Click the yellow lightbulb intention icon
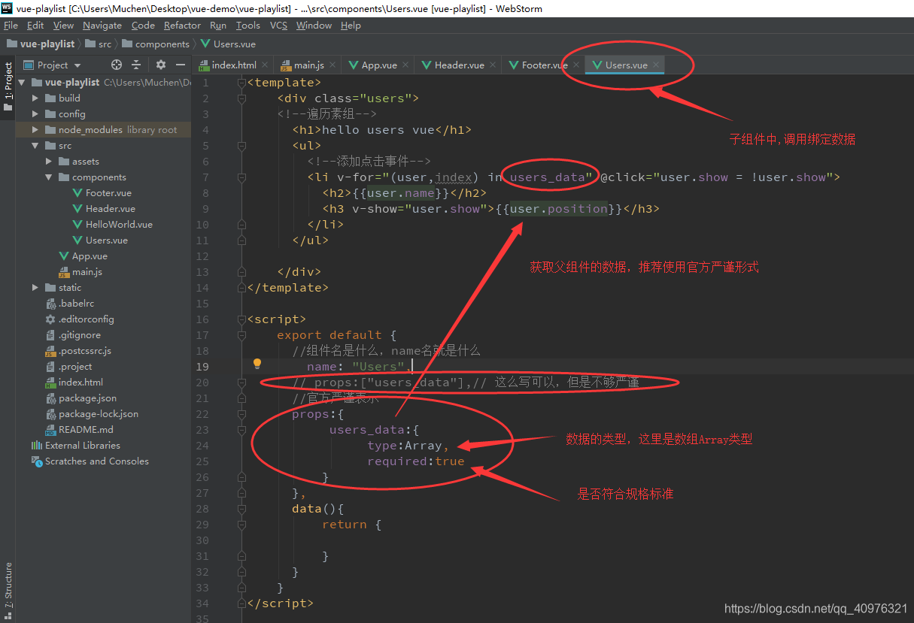This screenshot has height=623, width=914. coord(257,364)
